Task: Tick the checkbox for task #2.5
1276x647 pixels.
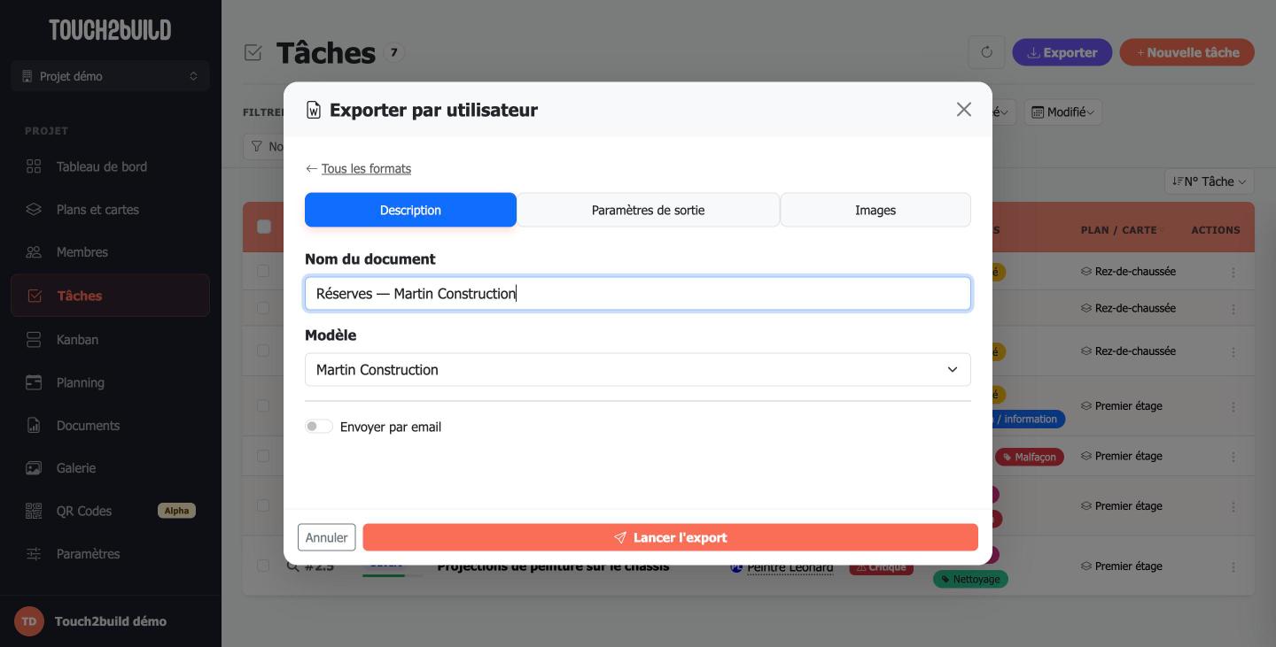Action: coord(263,566)
